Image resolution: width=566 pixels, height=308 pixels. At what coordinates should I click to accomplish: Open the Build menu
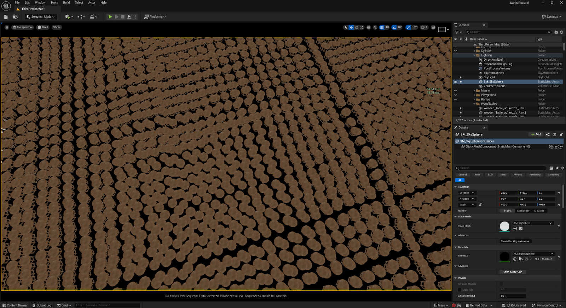67,2
